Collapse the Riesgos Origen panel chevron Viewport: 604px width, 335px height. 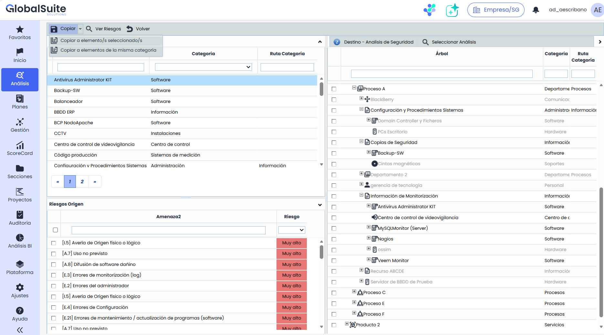[320, 205]
